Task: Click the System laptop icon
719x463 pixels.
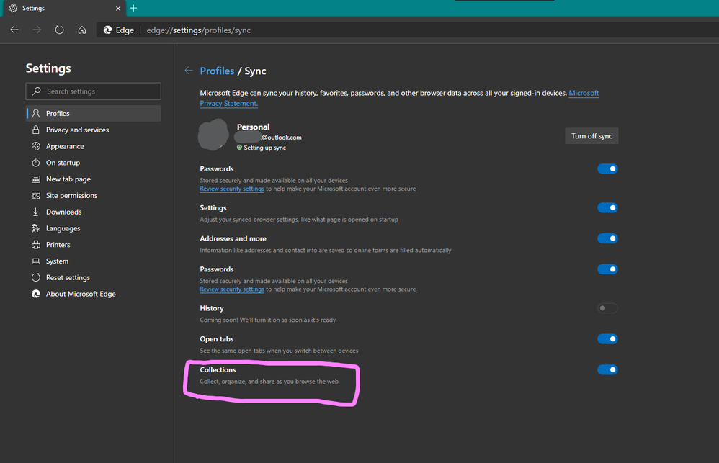Action: point(36,261)
